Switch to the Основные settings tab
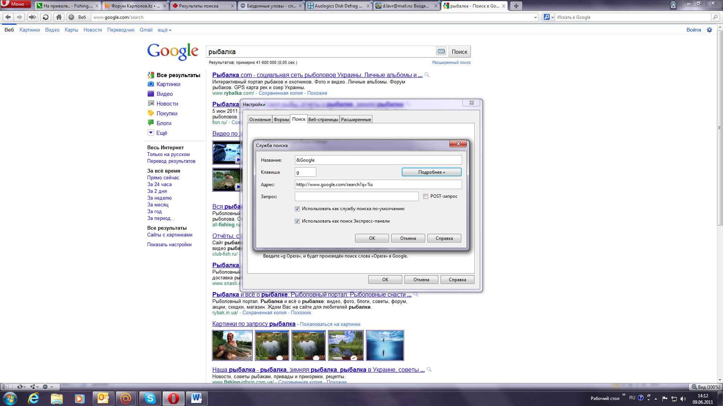 pyautogui.click(x=260, y=120)
